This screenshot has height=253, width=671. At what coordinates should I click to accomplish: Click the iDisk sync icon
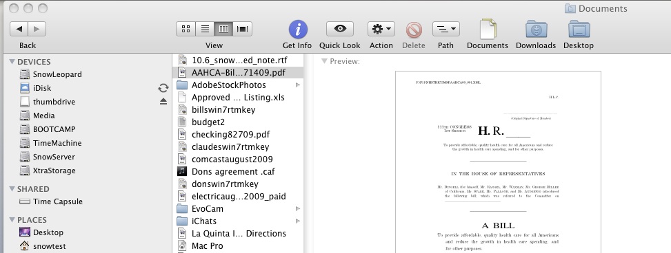point(163,88)
